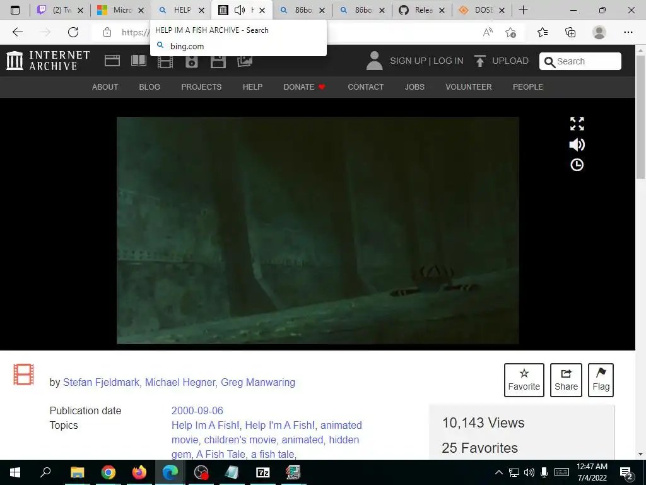The width and height of the screenshot is (646, 485).
Task: Open File Explorer from the taskbar
Action: pos(78,472)
